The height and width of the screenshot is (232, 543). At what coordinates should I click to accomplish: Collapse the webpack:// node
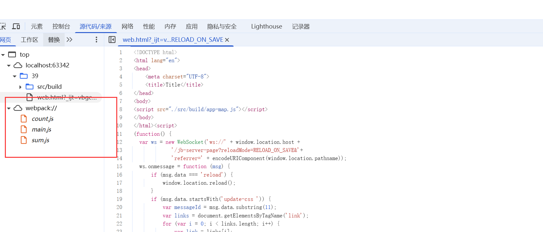point(9,108)
